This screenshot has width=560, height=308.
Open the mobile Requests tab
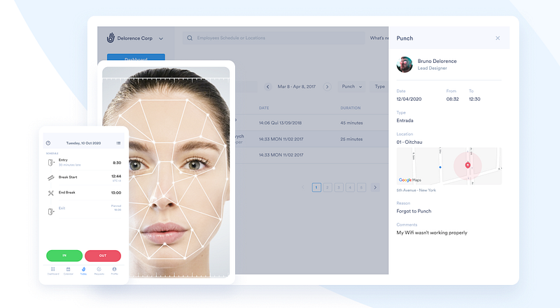pos(99,271)
